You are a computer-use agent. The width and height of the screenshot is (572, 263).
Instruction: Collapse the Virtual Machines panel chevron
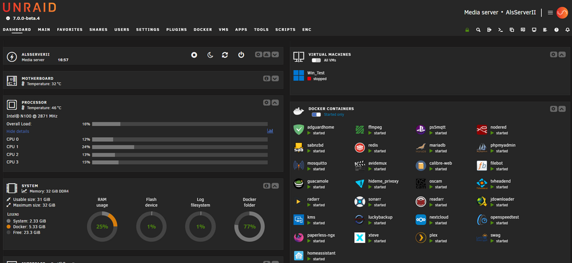(562, 54)
